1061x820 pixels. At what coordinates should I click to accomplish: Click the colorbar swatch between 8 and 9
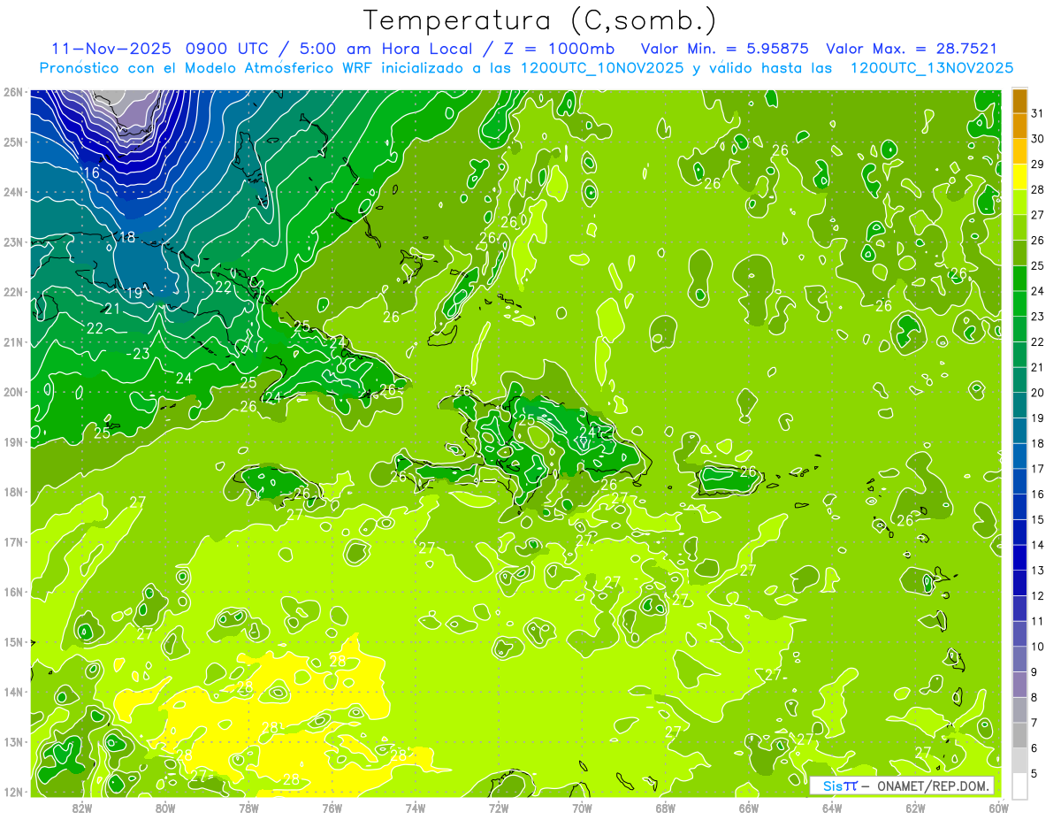click(x=1020, y=685)
